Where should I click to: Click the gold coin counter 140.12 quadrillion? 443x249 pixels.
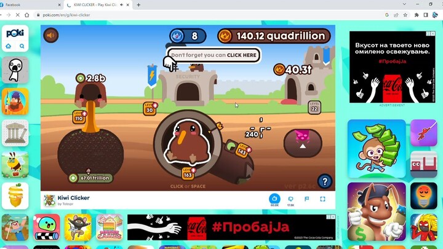tap(274, 36)
